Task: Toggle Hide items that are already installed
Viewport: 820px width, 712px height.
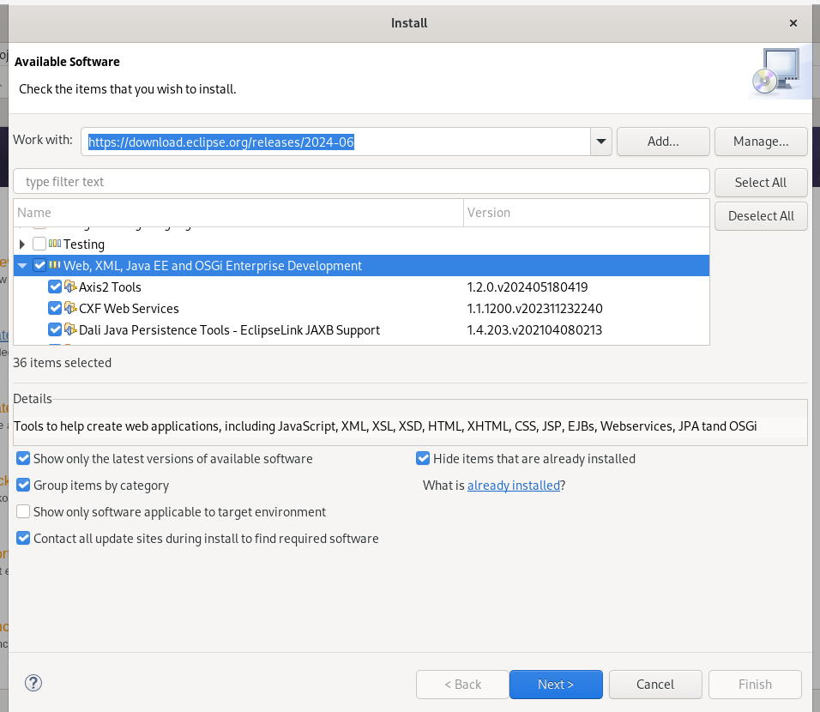Action: [x=423, y=459]
